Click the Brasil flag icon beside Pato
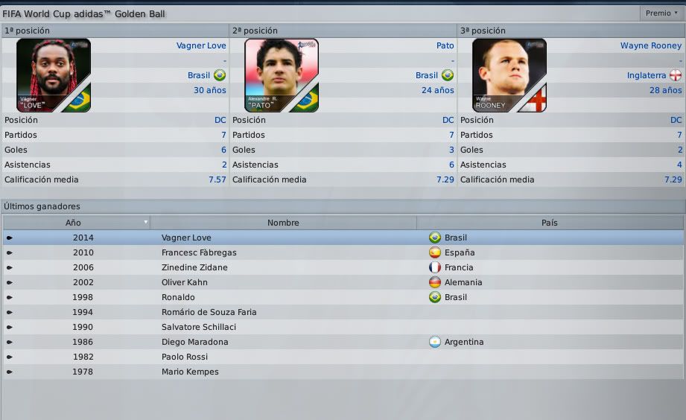686x420 pixels. 448,75
